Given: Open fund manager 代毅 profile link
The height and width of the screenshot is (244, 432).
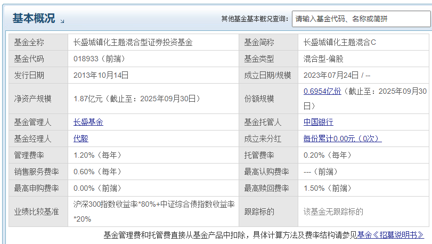Looking at the screenshot, I should point(81,139).
